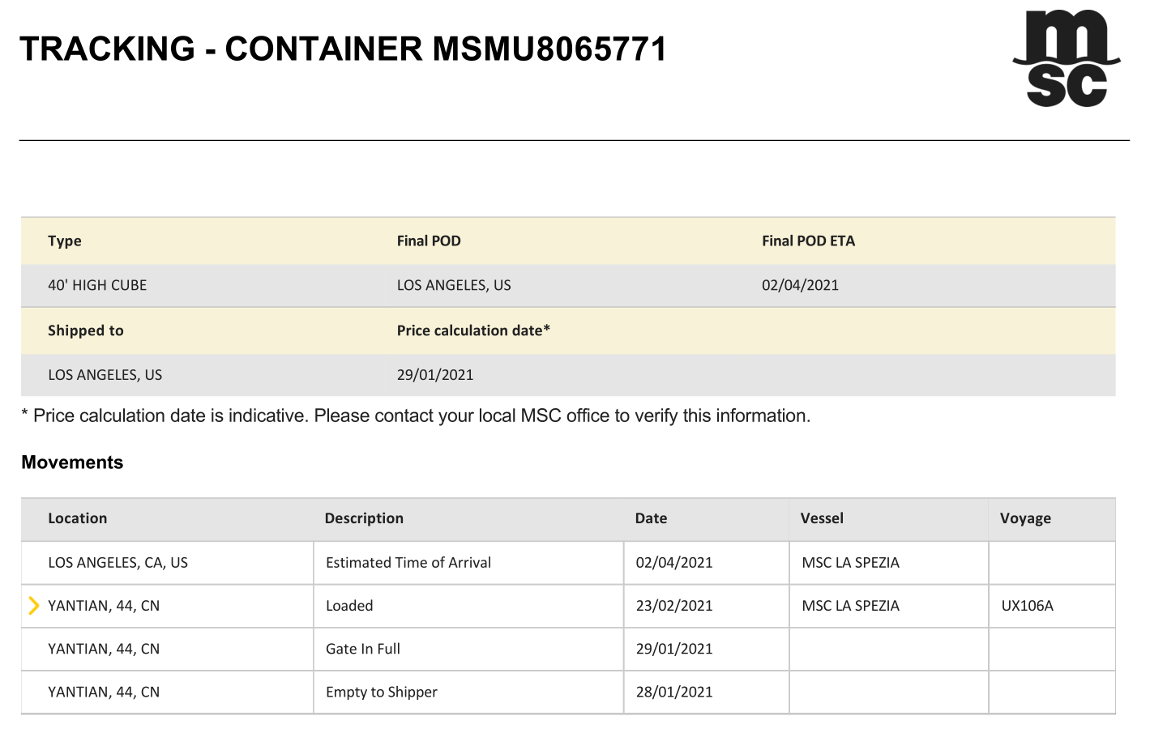Viewport: 1150px width, 733px height.
Task: Click the Location column header
Action: click(77, 518)
